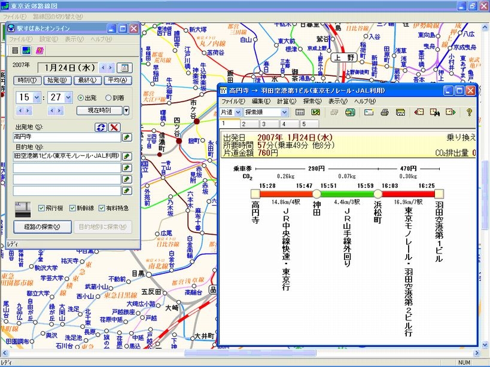Click the help question mark icon

pos(469,112)
